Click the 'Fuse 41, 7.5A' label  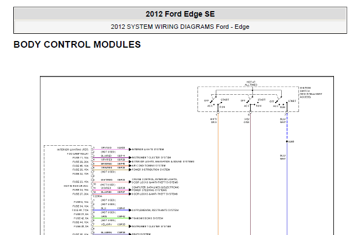click(x=80, y=210)
